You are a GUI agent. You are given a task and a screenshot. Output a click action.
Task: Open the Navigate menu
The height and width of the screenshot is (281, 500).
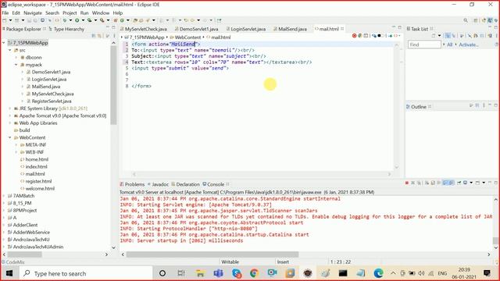pyautogui.click(x=33, y=12)
